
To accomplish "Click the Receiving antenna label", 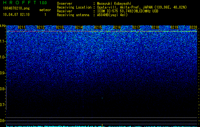I will (x=73, y=15).
